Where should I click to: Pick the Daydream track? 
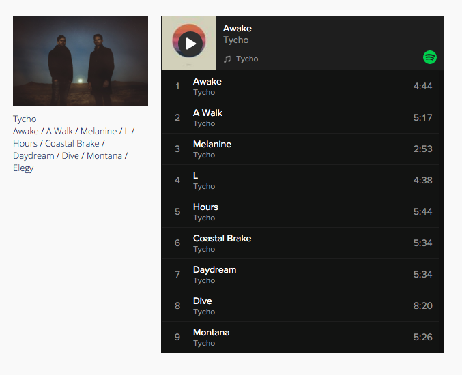click(300, 274)
